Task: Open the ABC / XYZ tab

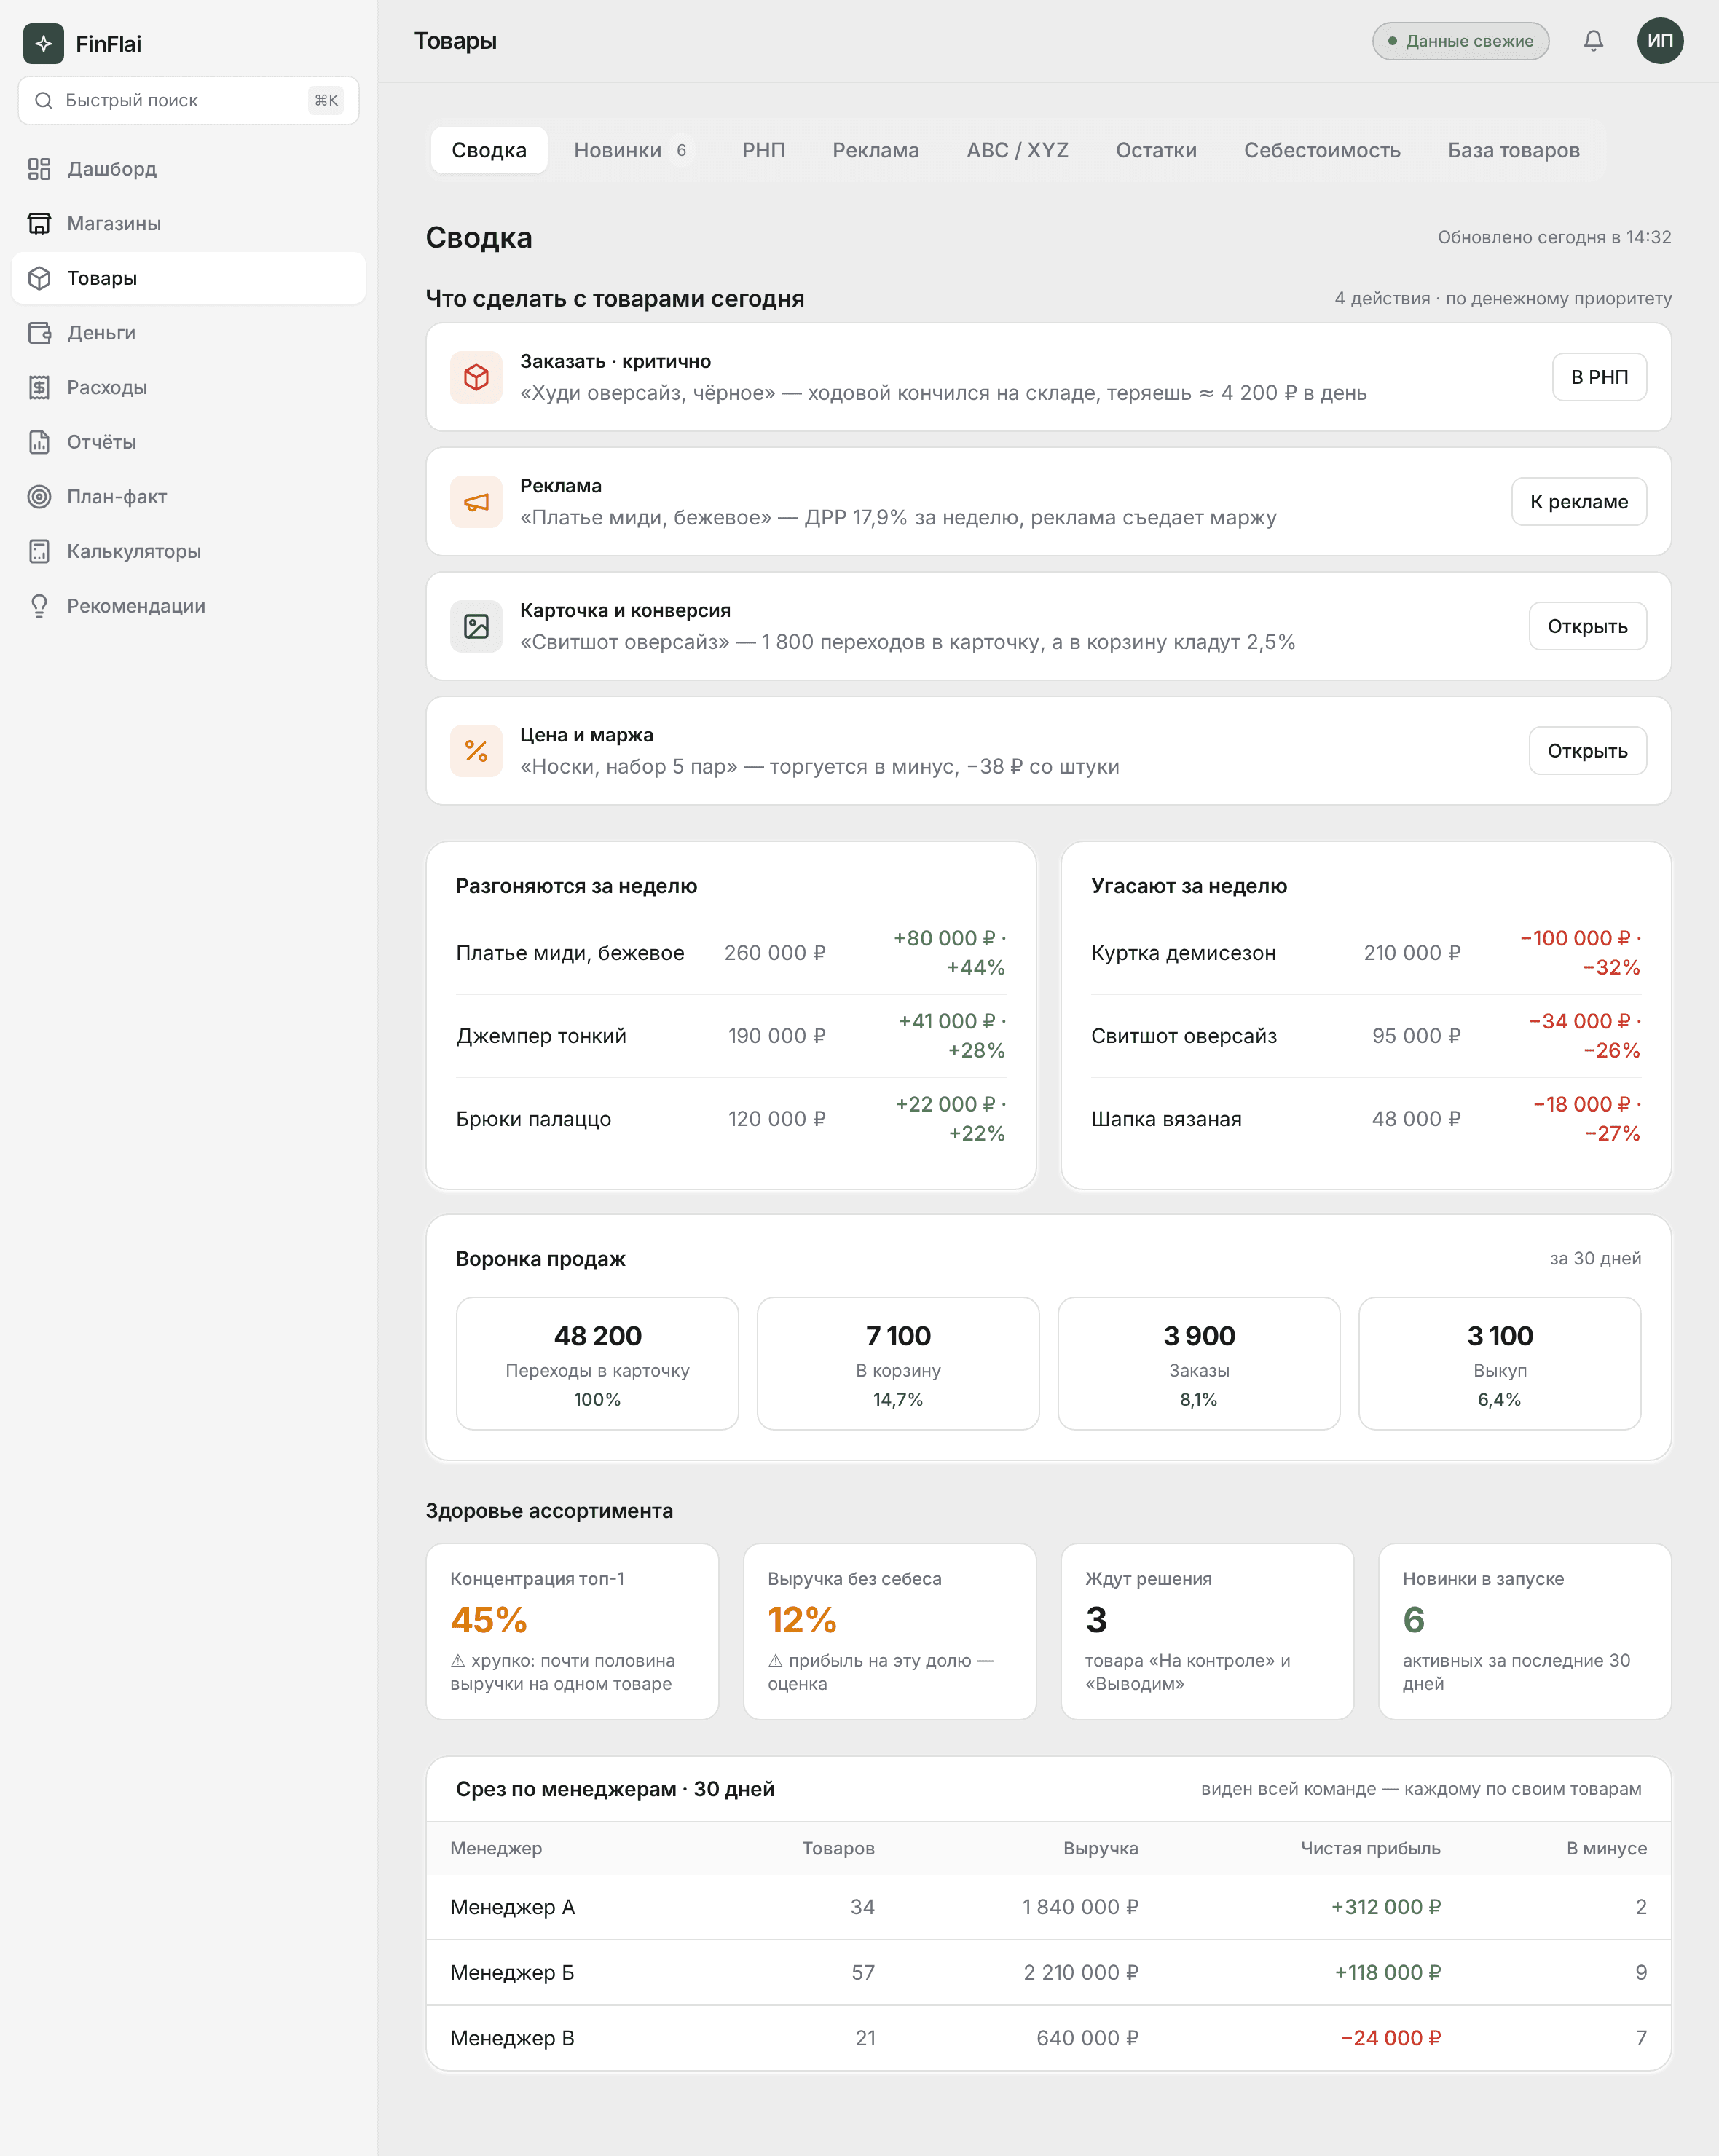Action: point(1017,150)
